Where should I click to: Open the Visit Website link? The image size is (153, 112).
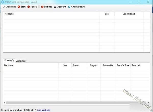point(43,110)
